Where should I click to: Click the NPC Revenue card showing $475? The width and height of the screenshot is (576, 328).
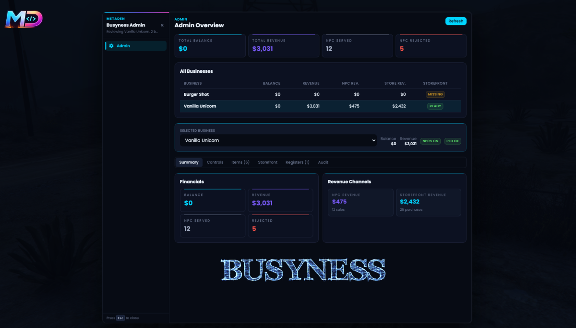coord(360,202)
